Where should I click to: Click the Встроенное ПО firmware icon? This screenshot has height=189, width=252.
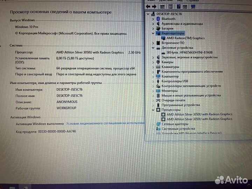[x=158, y=43]
